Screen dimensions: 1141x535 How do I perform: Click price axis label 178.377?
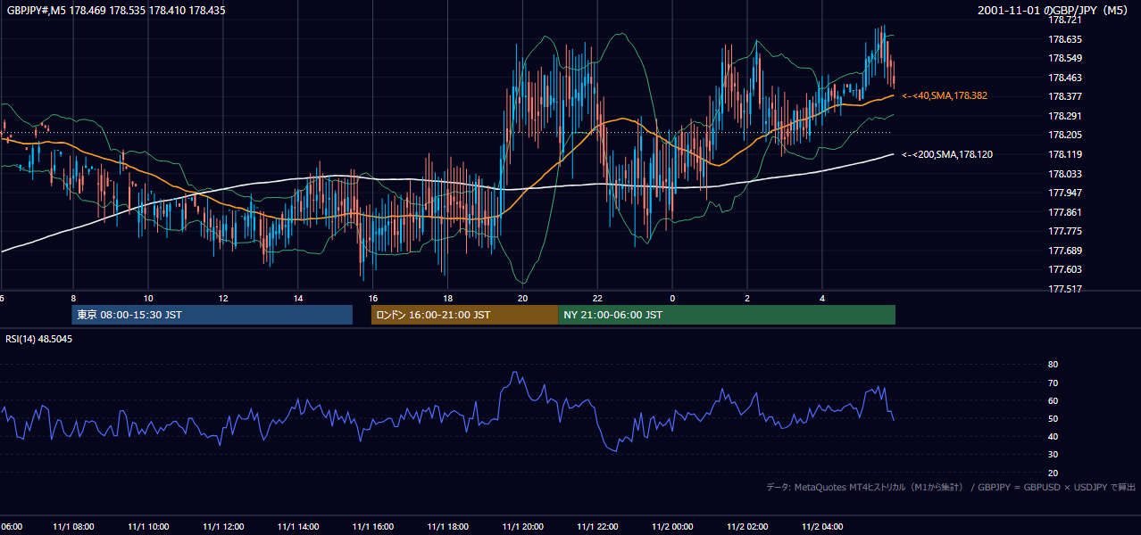(1065, 96)
